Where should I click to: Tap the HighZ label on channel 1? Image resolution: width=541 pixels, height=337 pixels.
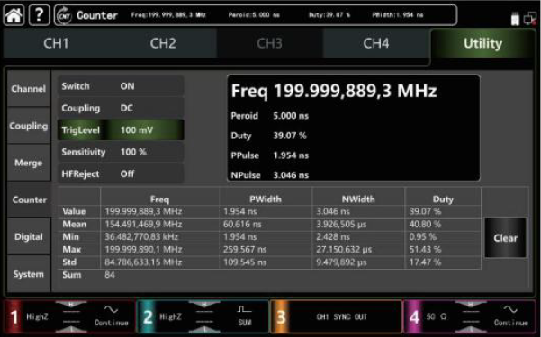pos(37,316)
